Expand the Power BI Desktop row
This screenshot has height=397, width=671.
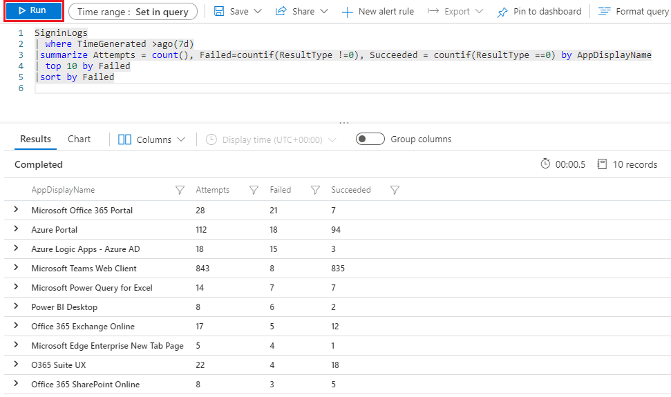pyautogui.click(x=17, y=307)
